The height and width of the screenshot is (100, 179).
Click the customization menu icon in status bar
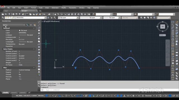(x=177, y=96)
